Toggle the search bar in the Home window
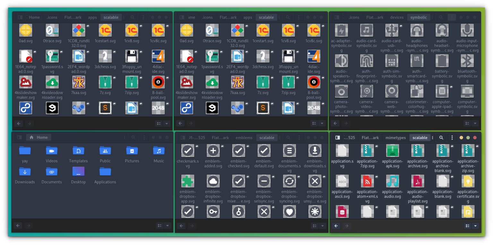The height and width of the screenshot is (245, 493). [x=133, y=137]
